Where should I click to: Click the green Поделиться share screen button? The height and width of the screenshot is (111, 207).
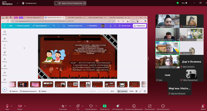point(105,107)
